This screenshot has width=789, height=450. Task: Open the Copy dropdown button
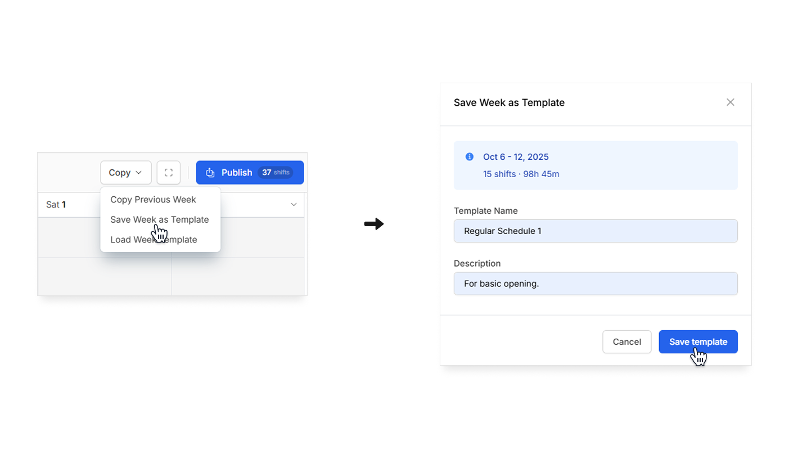pos(125,173)
